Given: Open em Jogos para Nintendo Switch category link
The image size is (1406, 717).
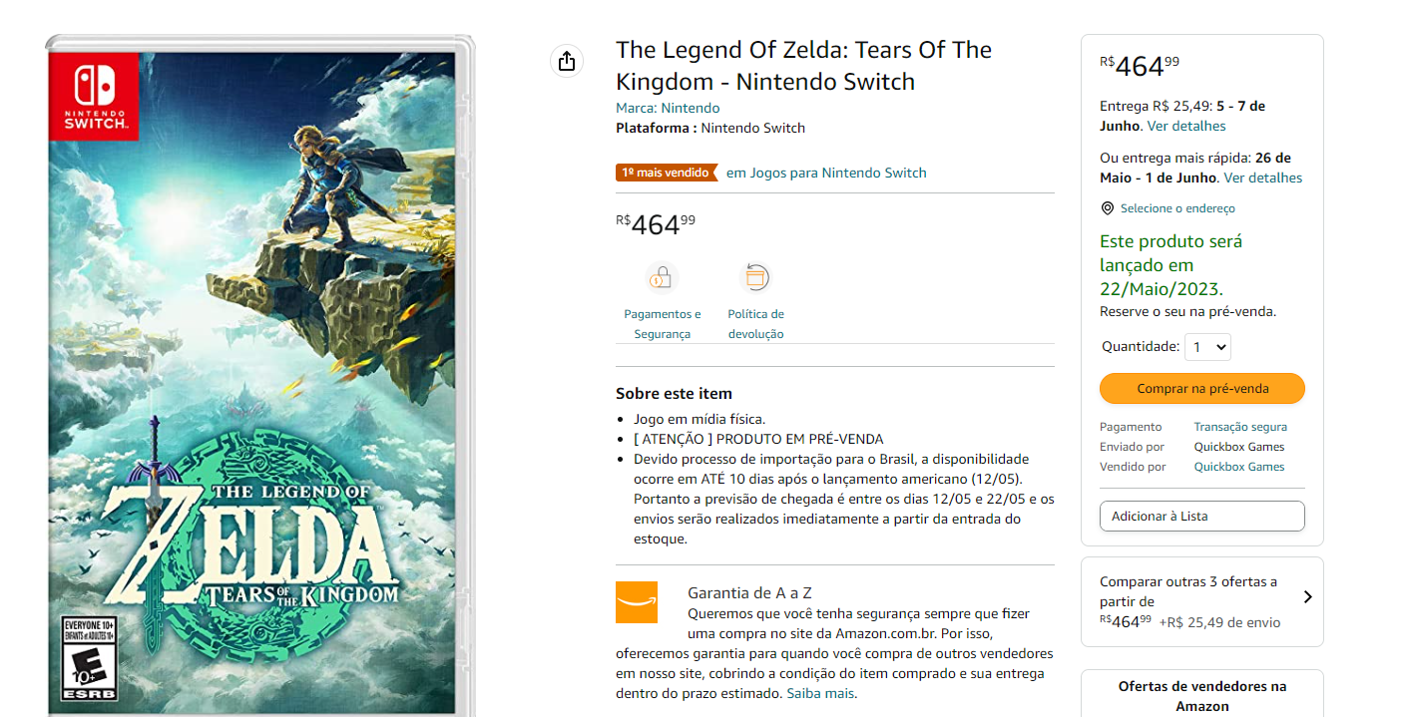Looking at the screenshot, I should click(x=826, y=173).
